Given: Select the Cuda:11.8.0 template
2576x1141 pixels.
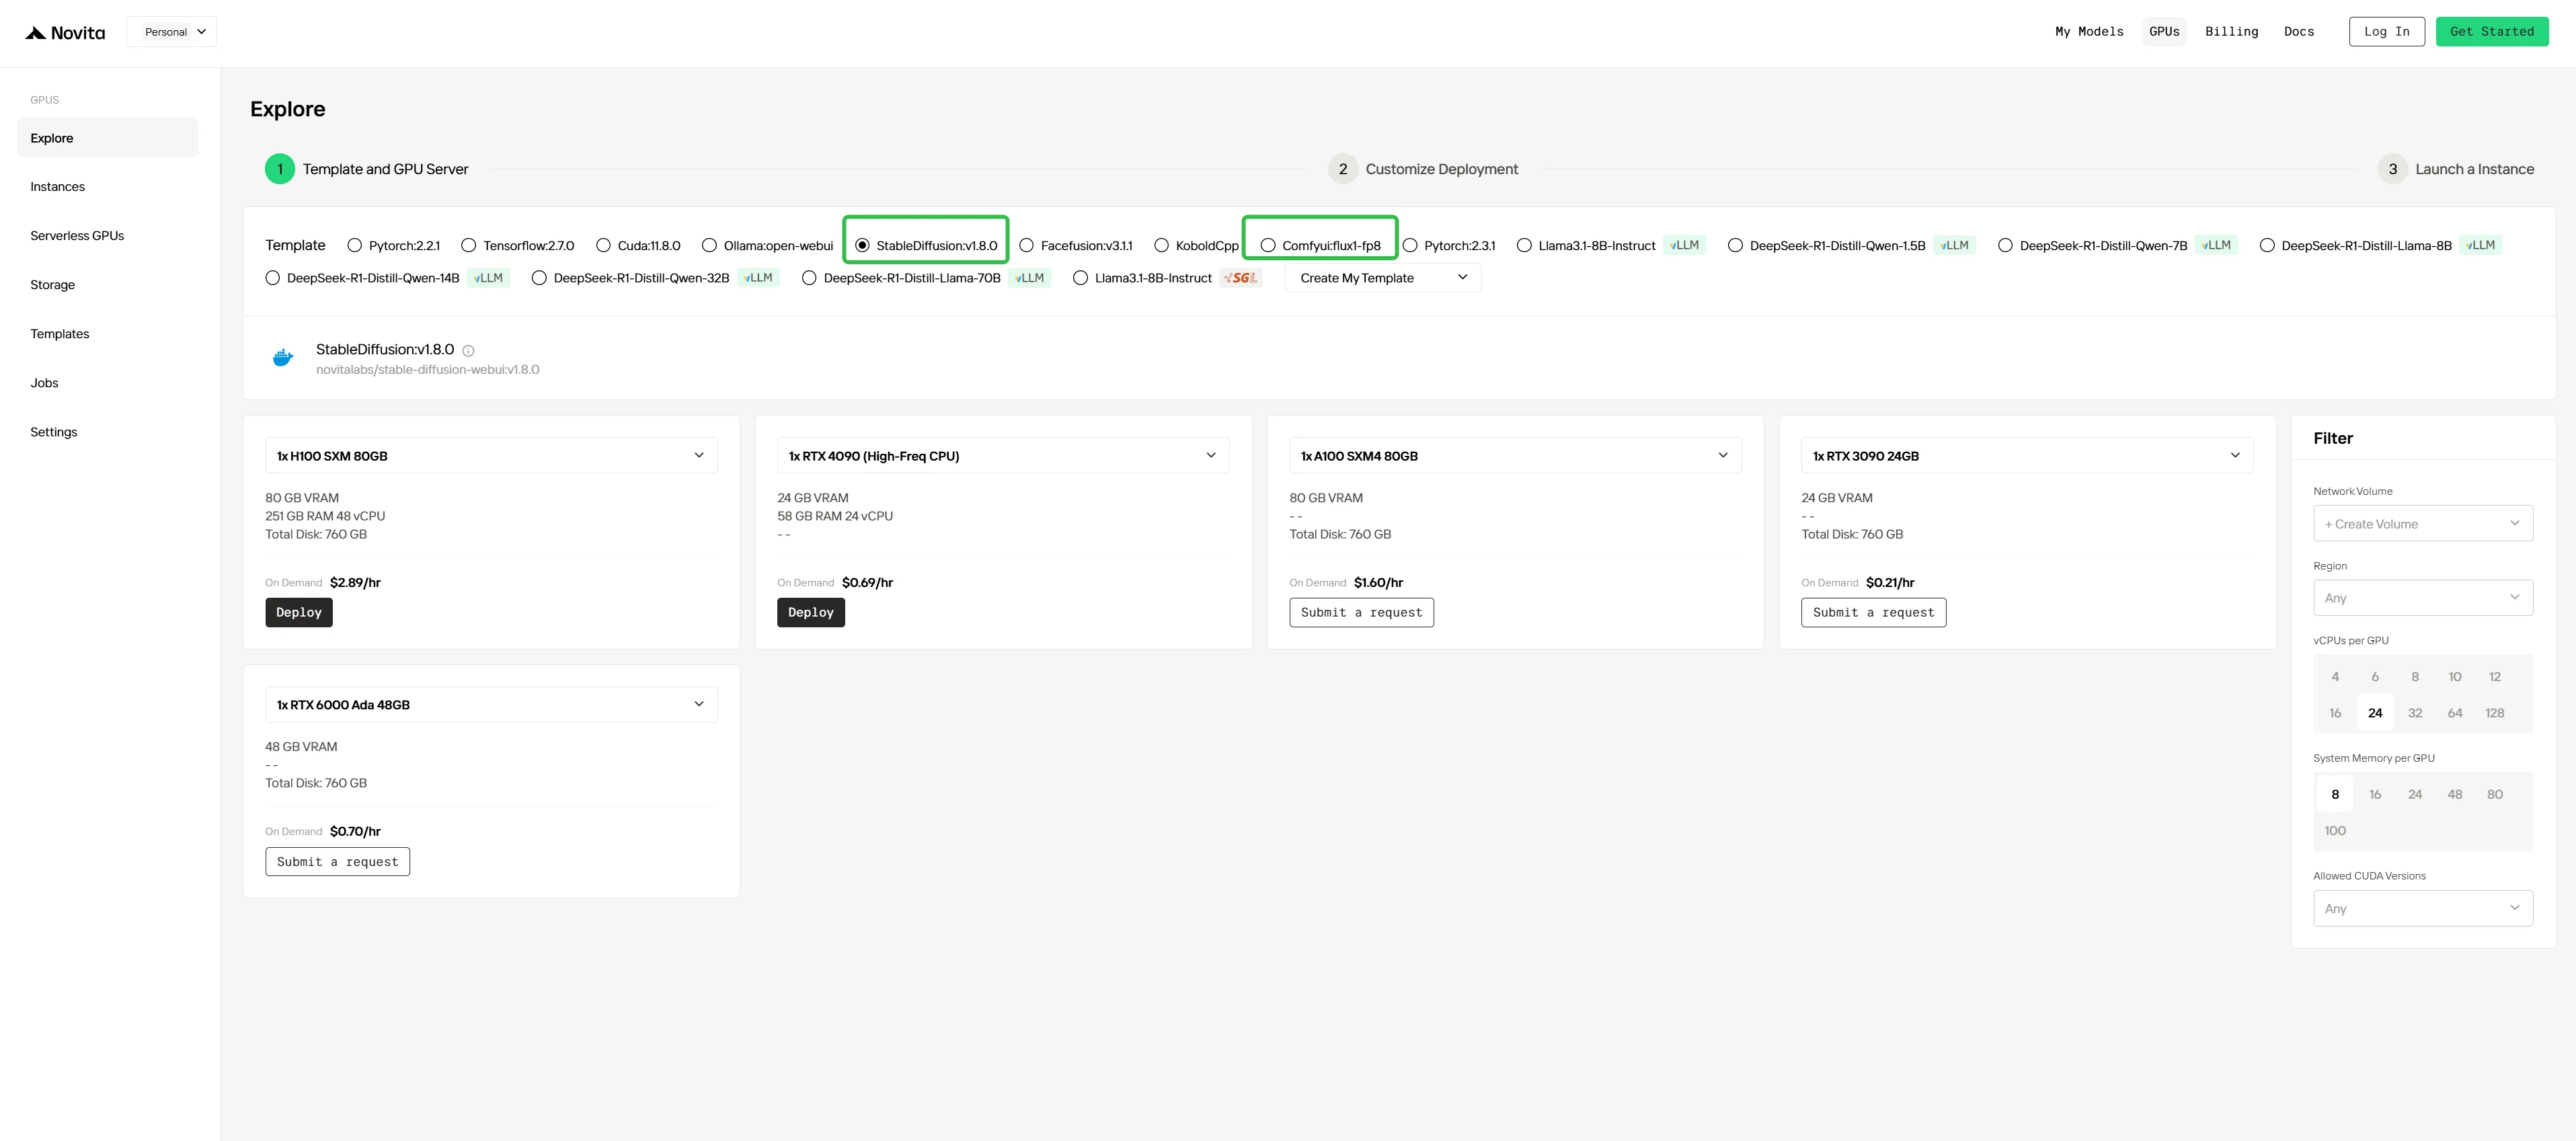Looking at the screenshot, I should [603, 246].
